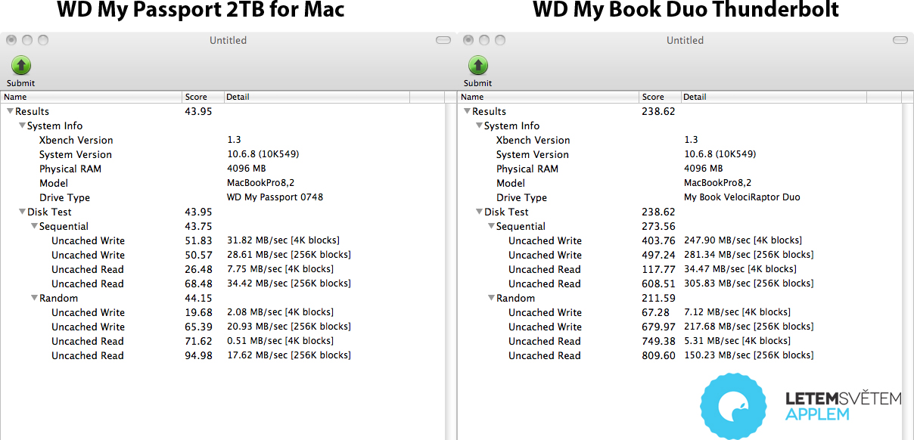Click the green Submit icon in the My Passport window
The width and height of the screenshot is (914, 440).
point(21,65)
